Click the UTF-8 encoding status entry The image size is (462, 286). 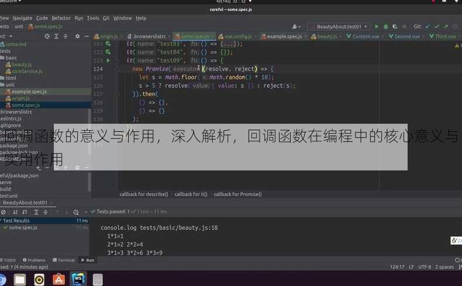[x=425, y=267]
